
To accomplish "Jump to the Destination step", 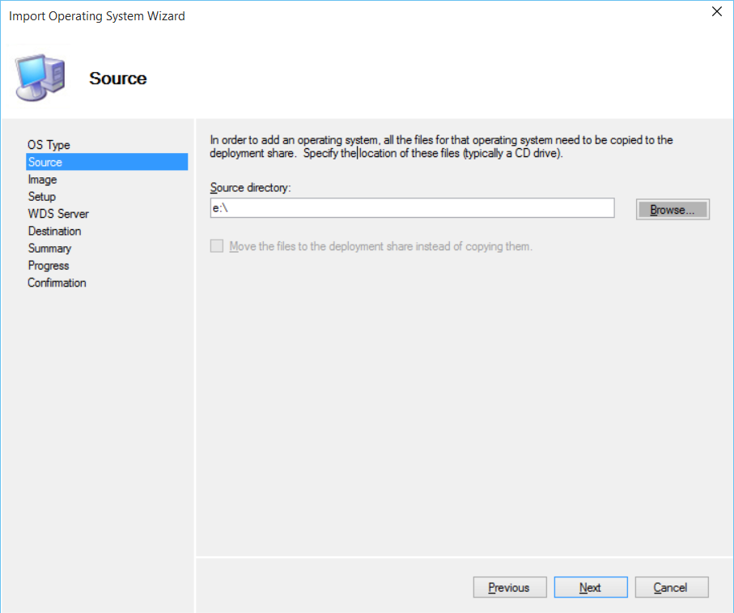I will coord(54,231).
